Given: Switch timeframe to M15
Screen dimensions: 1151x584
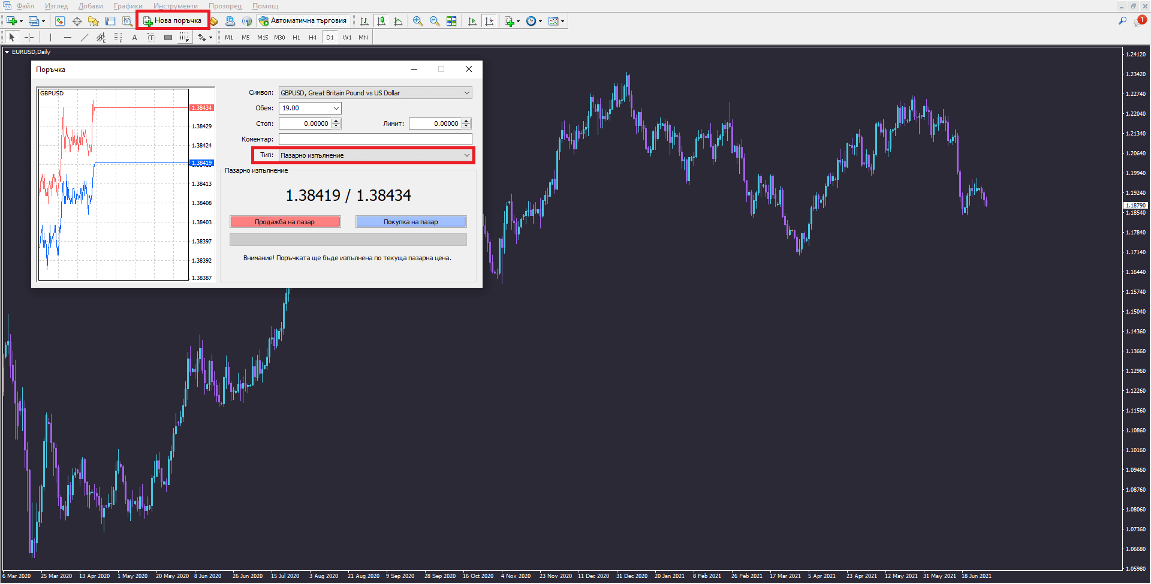Looking at the screenshot, I should (x=263, y=37).
